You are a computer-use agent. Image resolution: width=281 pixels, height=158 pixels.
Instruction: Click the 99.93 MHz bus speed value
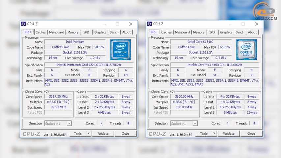click(58, 107)
